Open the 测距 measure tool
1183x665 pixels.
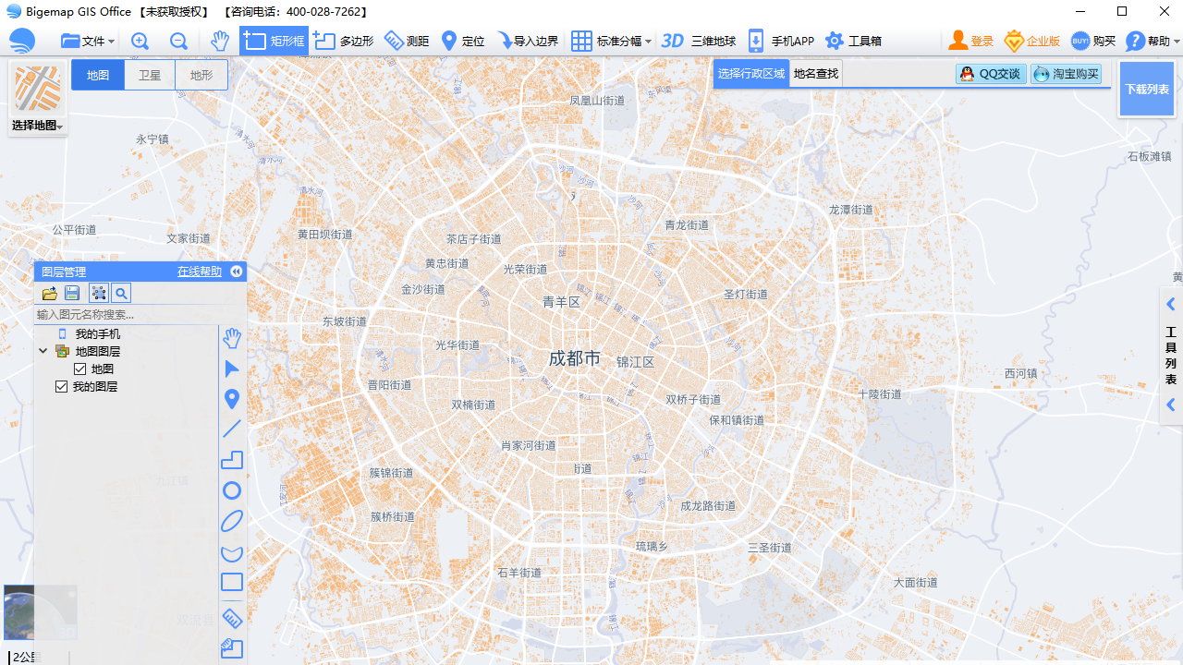407,41
